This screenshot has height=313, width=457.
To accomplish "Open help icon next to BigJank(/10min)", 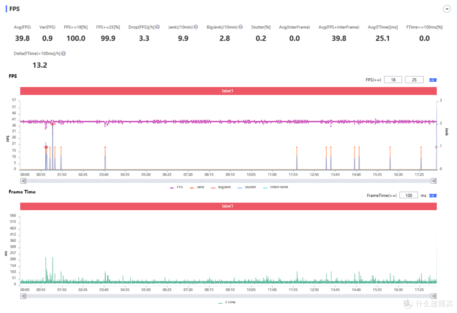I will pos(240,27).
